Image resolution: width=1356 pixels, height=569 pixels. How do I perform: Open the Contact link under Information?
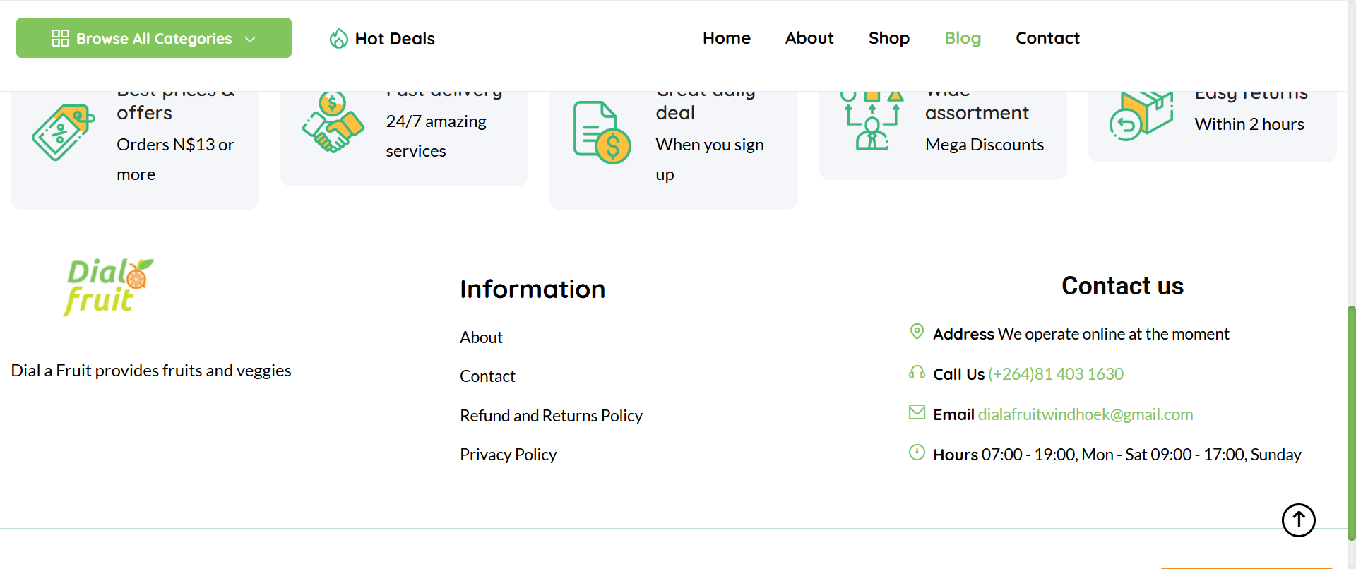click(x=487, y=376)
